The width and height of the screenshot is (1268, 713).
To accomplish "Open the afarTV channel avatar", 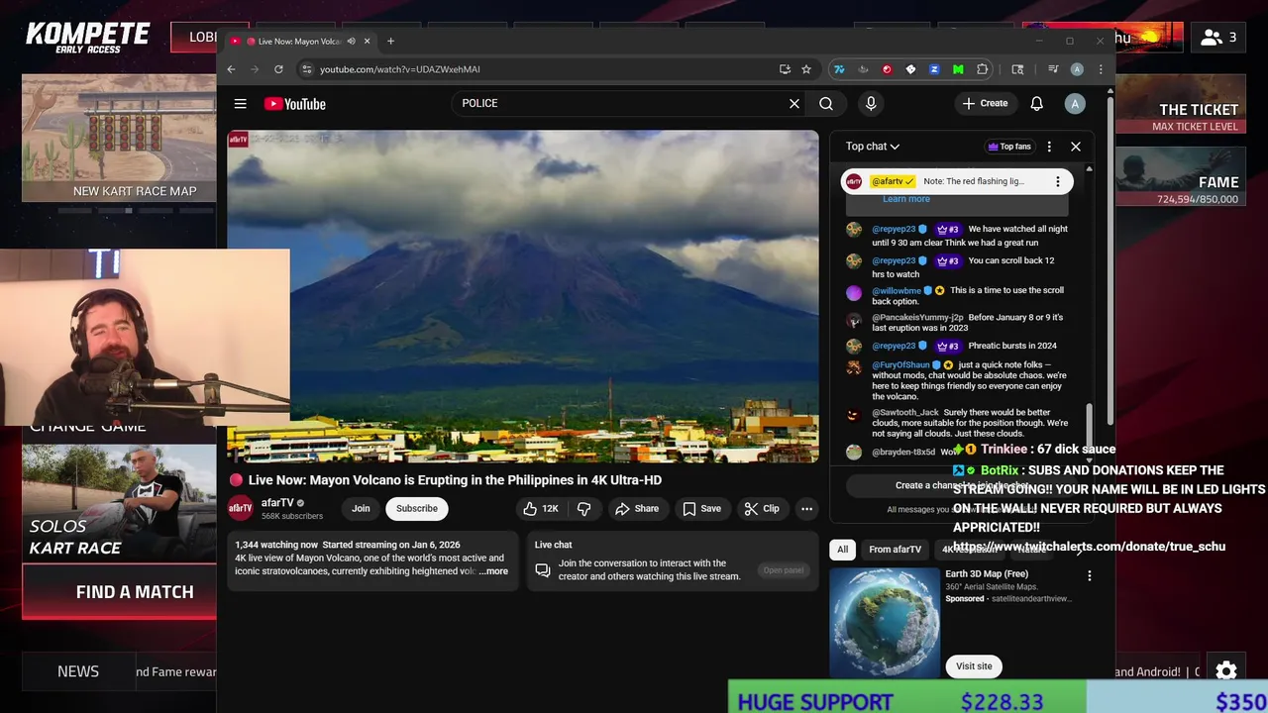I will coord(241,508).
